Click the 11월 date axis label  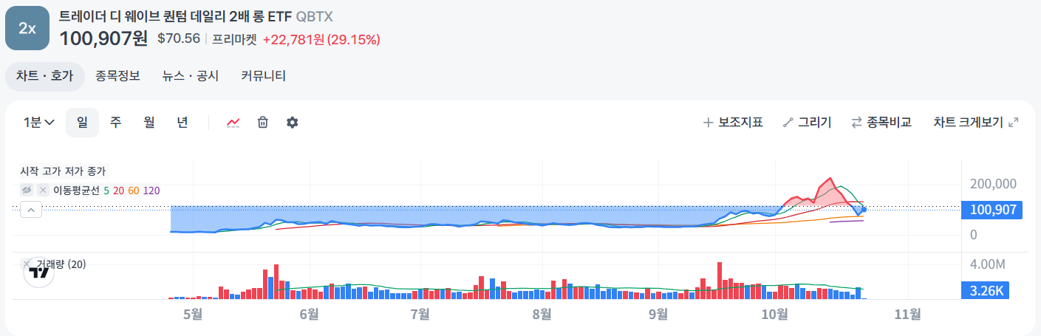click(x=907, y=315)
